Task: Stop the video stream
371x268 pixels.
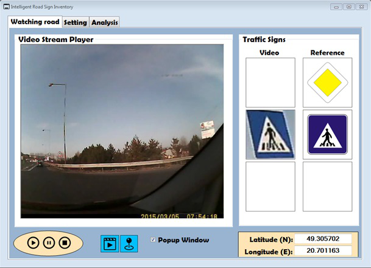Action: pos(65,242)
